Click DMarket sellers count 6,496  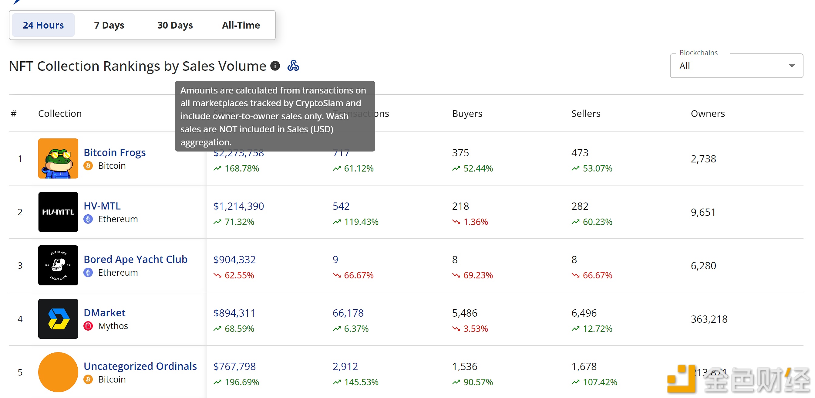tap(584, 313)
